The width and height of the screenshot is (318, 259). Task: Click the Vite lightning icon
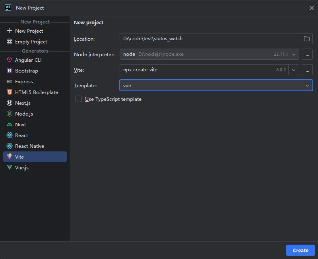(9, 157)
